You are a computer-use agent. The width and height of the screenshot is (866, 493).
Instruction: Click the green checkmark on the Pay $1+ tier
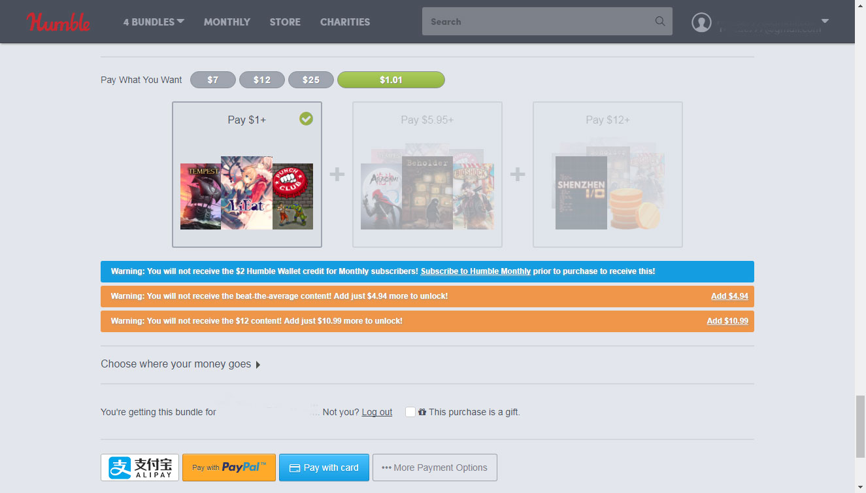click(306, 118)
